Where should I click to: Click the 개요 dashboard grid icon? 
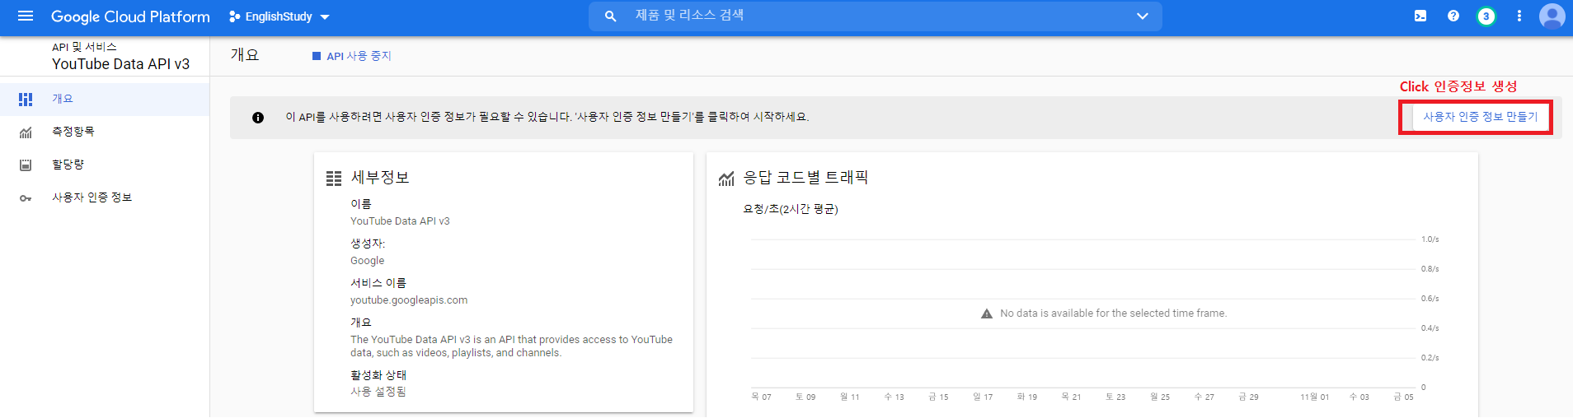[x=26, y=99]
